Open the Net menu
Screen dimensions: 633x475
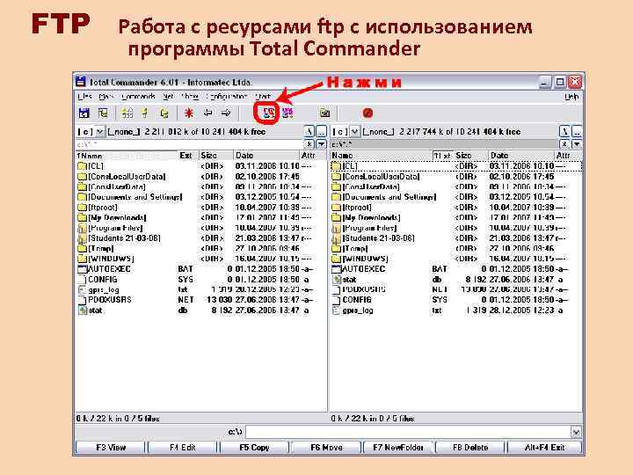tap(168, 97)
